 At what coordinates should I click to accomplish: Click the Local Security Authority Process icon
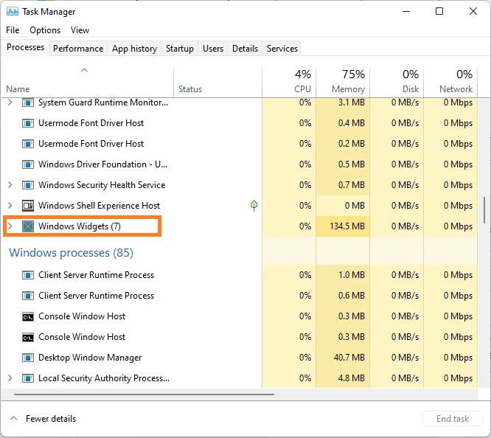point(28,378)
